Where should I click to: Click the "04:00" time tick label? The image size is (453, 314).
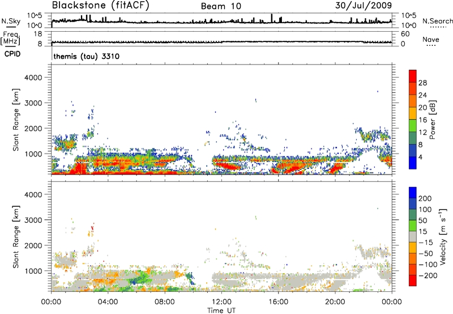pos(108,302)
